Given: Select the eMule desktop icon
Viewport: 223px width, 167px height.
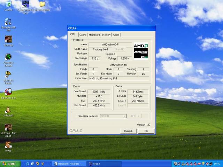Looking at the screenshot, I should (8, 147).
